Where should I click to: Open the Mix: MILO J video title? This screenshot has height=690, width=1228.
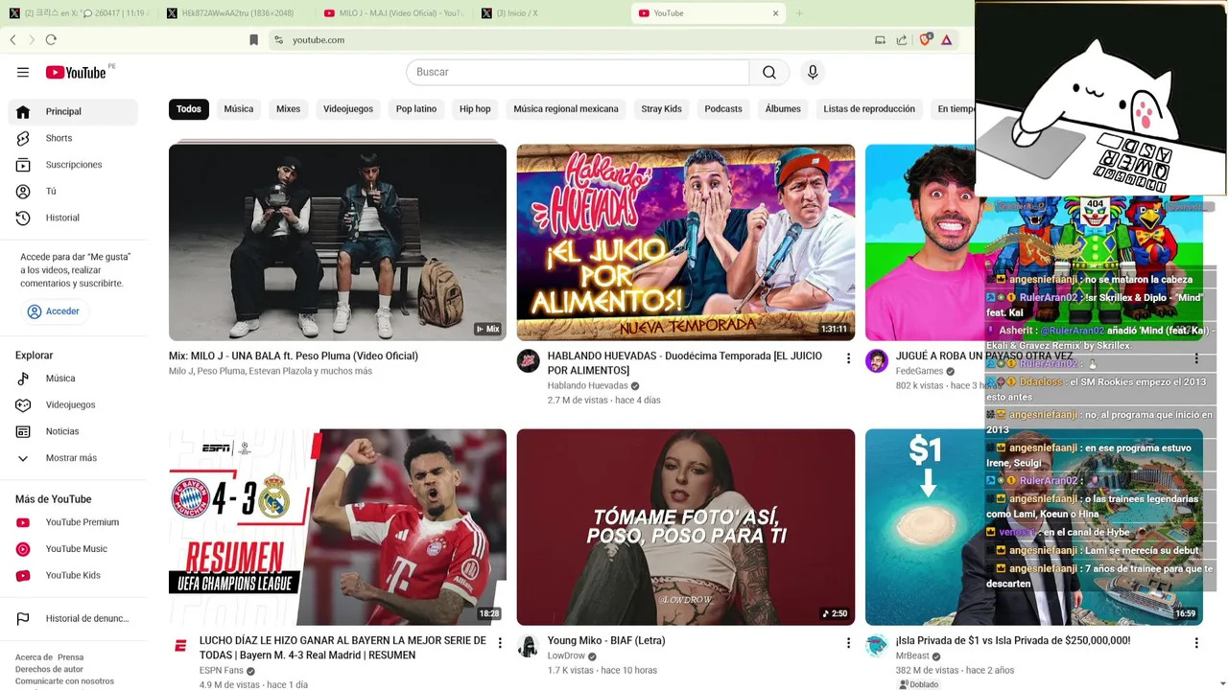(x=294, y=356)
